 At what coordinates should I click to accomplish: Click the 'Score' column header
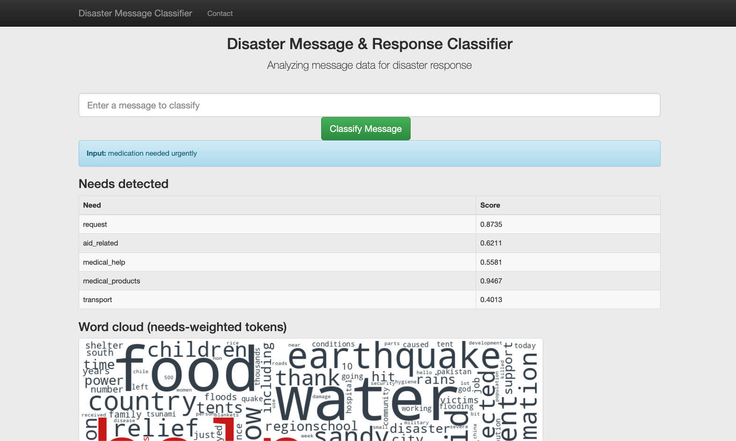[568, 205]
